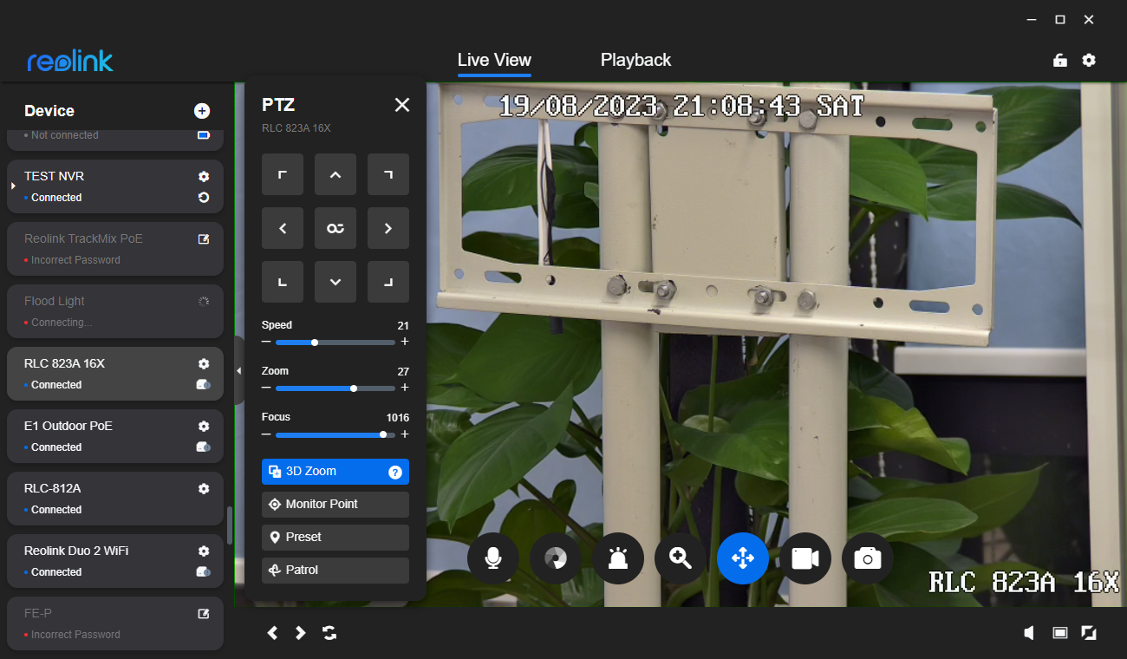Screen dimensions: 1127x659
Task: Toggle the blue PTZ control icon
Action: pyautogui.click(x=743, y=558)
